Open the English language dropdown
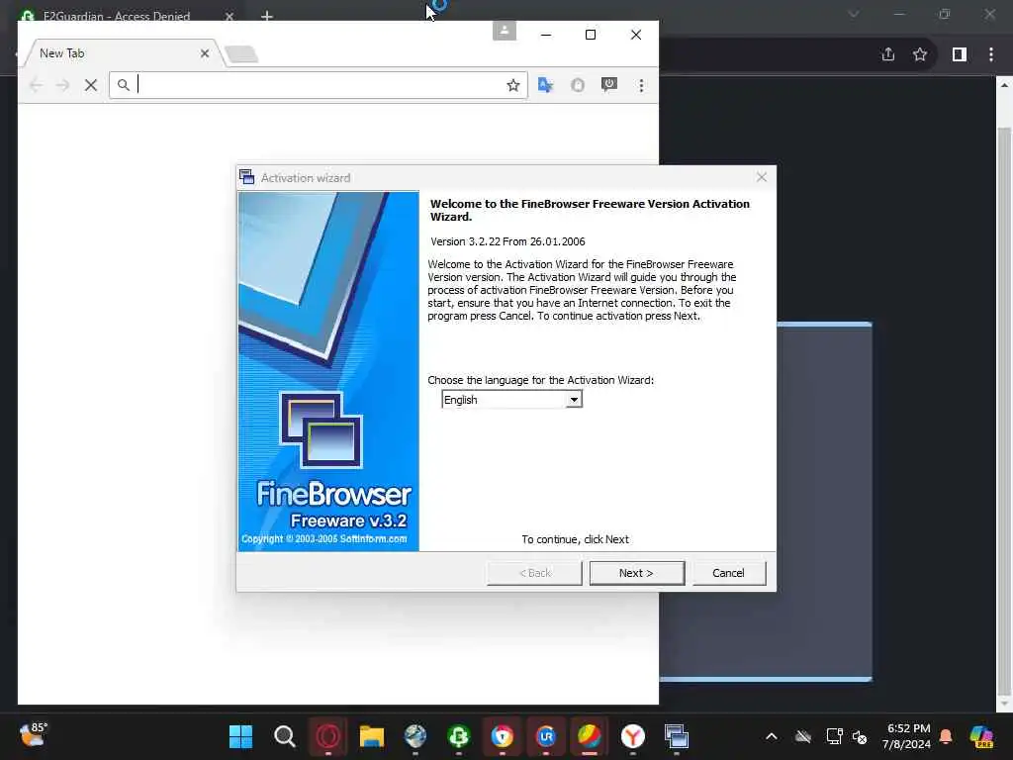The width and height of the screenshot is (1013, 760). click(574, 400)
